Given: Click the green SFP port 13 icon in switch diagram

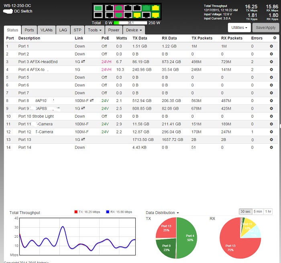Looking at the screenshot, I should [x=98, y=8].
